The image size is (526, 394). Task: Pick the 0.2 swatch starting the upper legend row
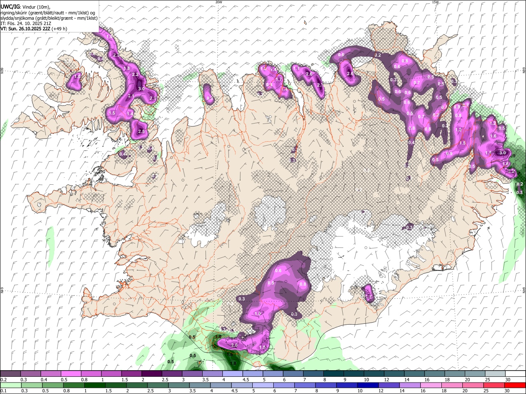10,374
